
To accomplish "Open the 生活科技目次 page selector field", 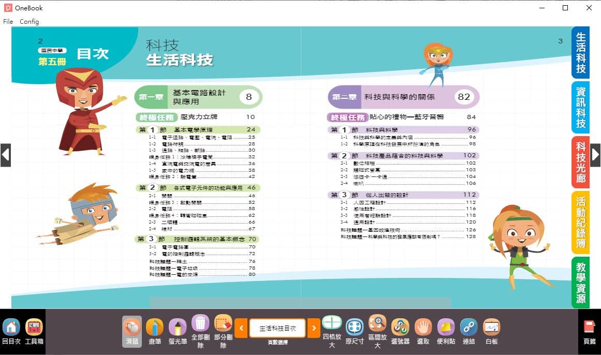I will click(277, 328).
